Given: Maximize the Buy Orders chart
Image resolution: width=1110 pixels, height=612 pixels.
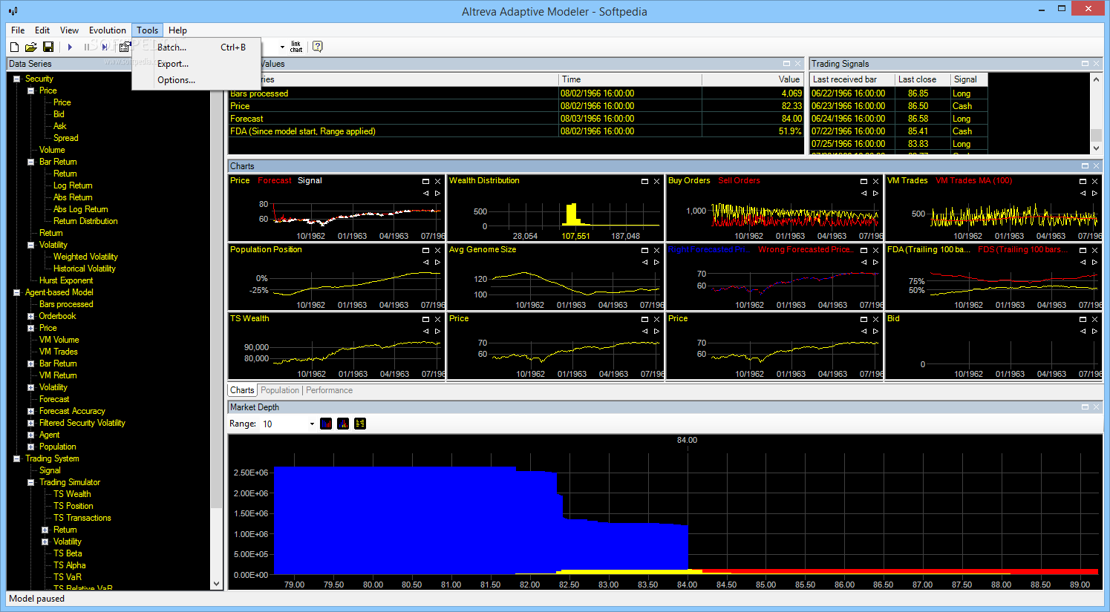Looking at the screenshot, I should [864, 181].
